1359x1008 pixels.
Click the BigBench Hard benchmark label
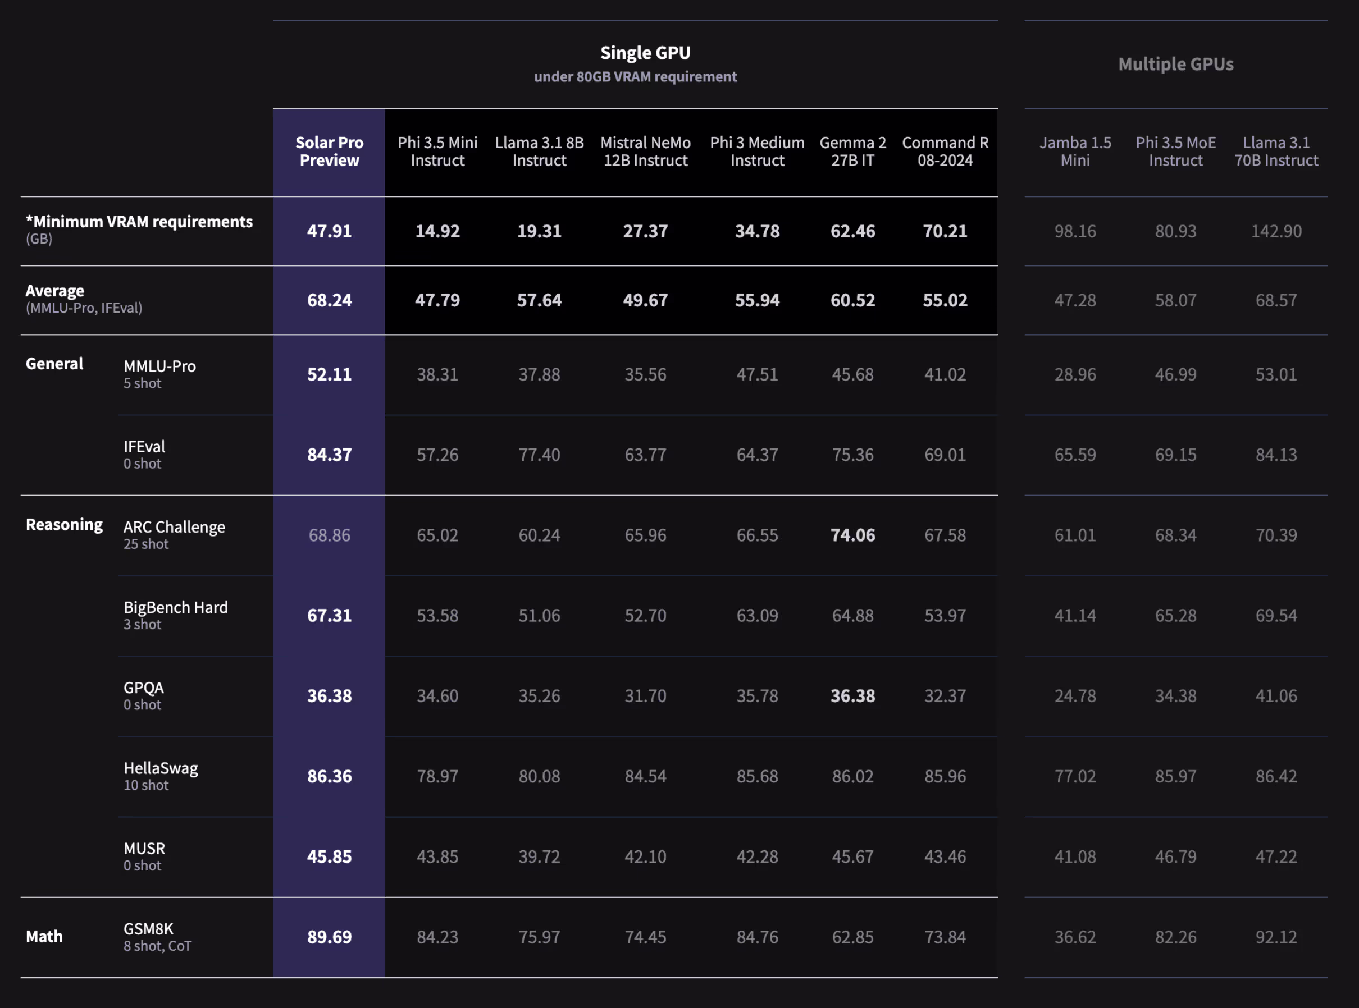tap(175, 608)
